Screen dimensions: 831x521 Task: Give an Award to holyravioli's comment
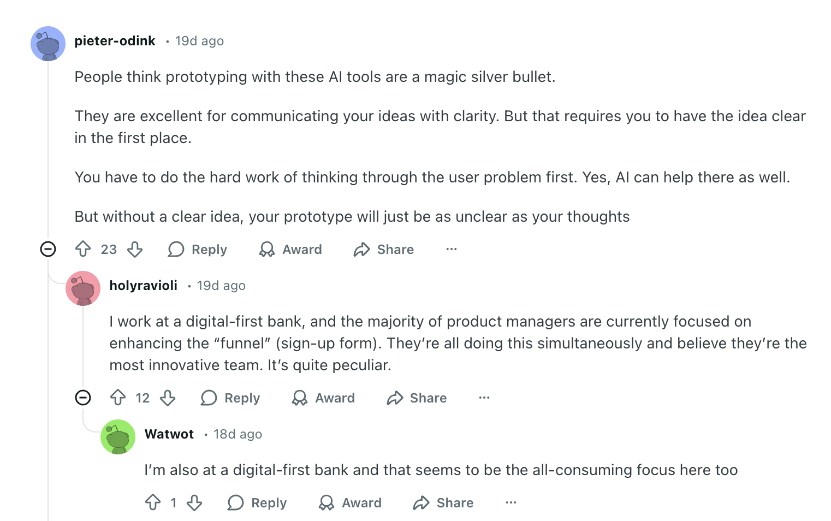324,398
